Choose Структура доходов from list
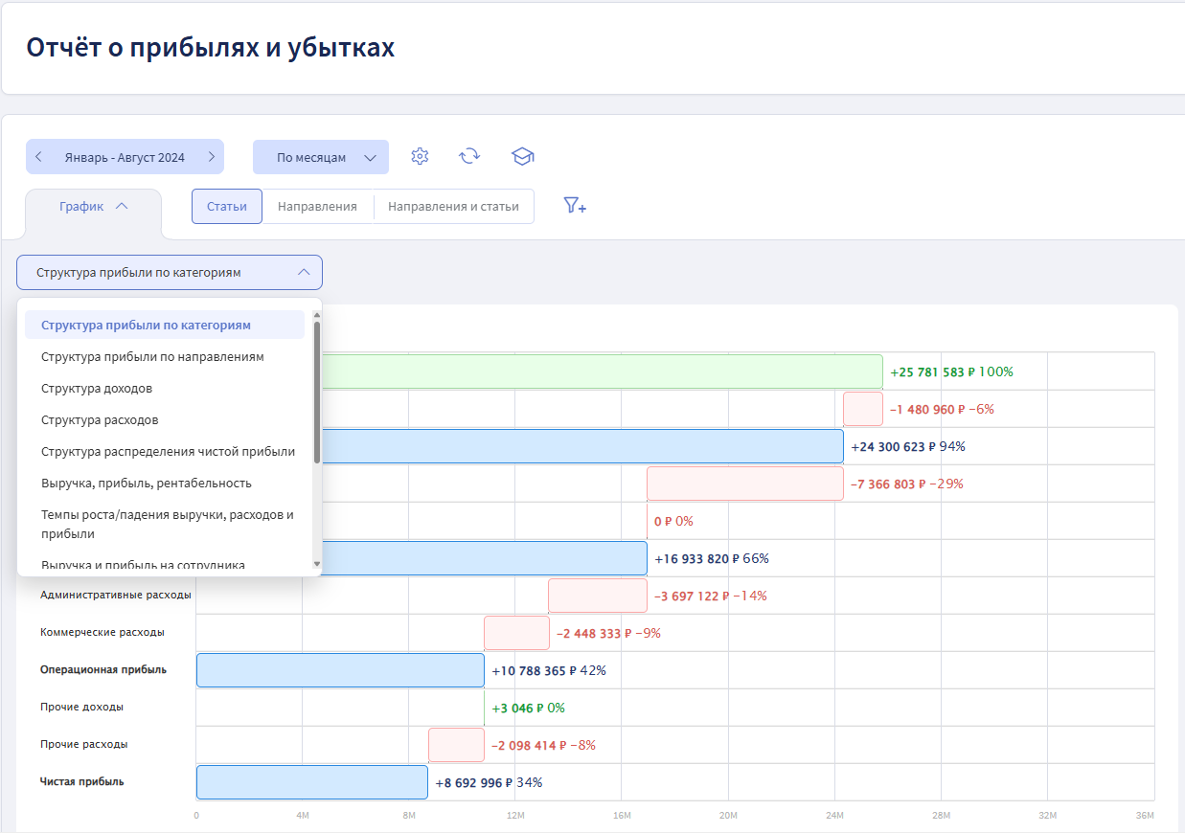 click(97, 388)
